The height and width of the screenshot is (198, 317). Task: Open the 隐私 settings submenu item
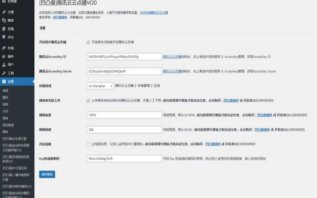pos(5,132)
